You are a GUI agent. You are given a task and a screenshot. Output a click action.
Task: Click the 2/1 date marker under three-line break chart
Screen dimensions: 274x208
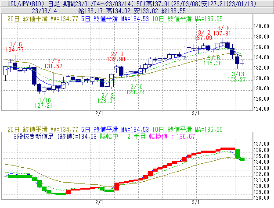[x=99, y=202]
